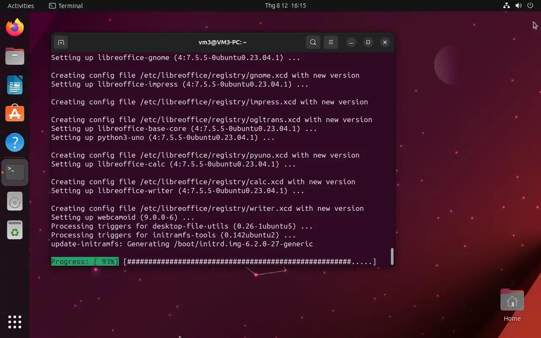The width and height of the screenshot is (541, 338).
Task: Click the config file impress.xcd line
Action: [x=209, y=102]
